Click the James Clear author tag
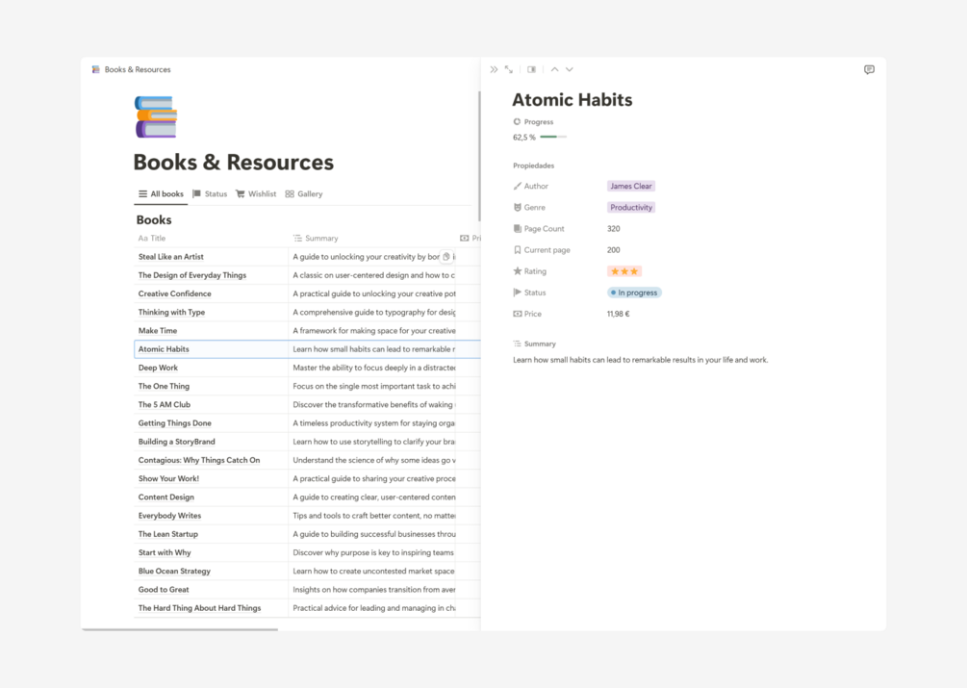The width and height of the screenshot is (967, 688). 631,187
